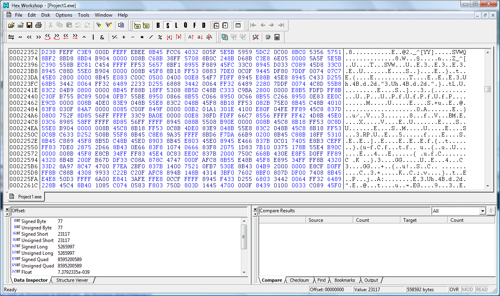Click the Compare files icon

[225, 37]
